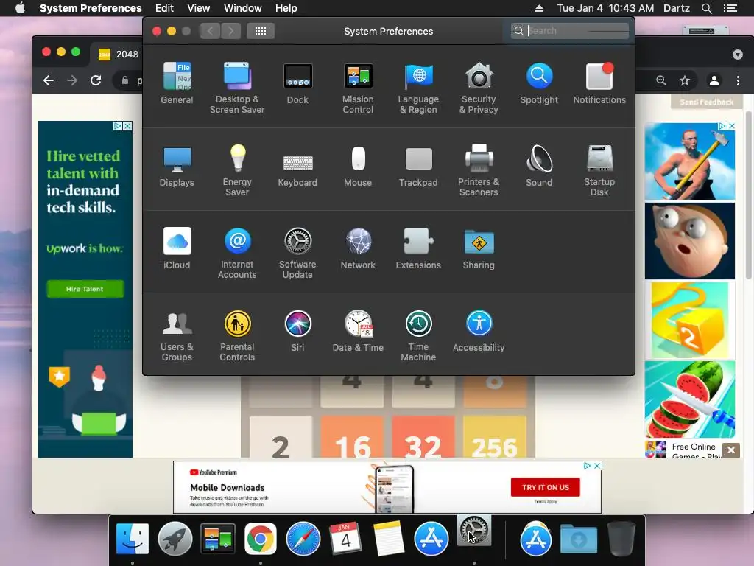This screenshot has width=754, height=566.
Task: Click Hire Talent button in Upwork ad
Action: (x=85, y=289)
